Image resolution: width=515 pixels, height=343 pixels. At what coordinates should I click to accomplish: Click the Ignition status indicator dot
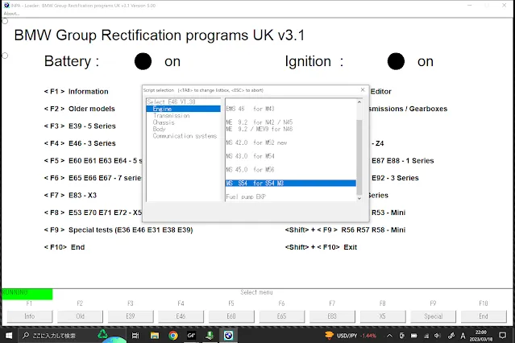[396, 61]
